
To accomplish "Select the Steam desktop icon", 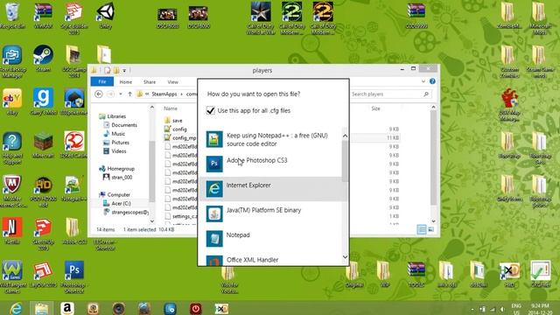I will click(43, 59).
